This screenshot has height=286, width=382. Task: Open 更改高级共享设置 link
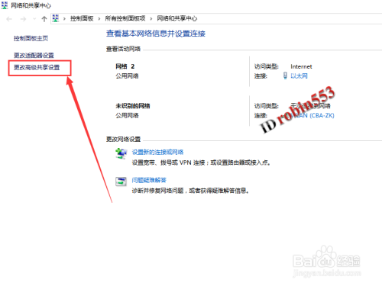tap(37, 67)
